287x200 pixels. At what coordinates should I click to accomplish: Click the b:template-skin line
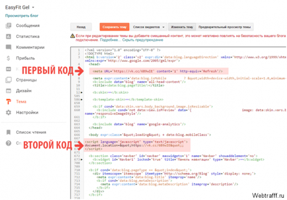click(x=128, y=100)
